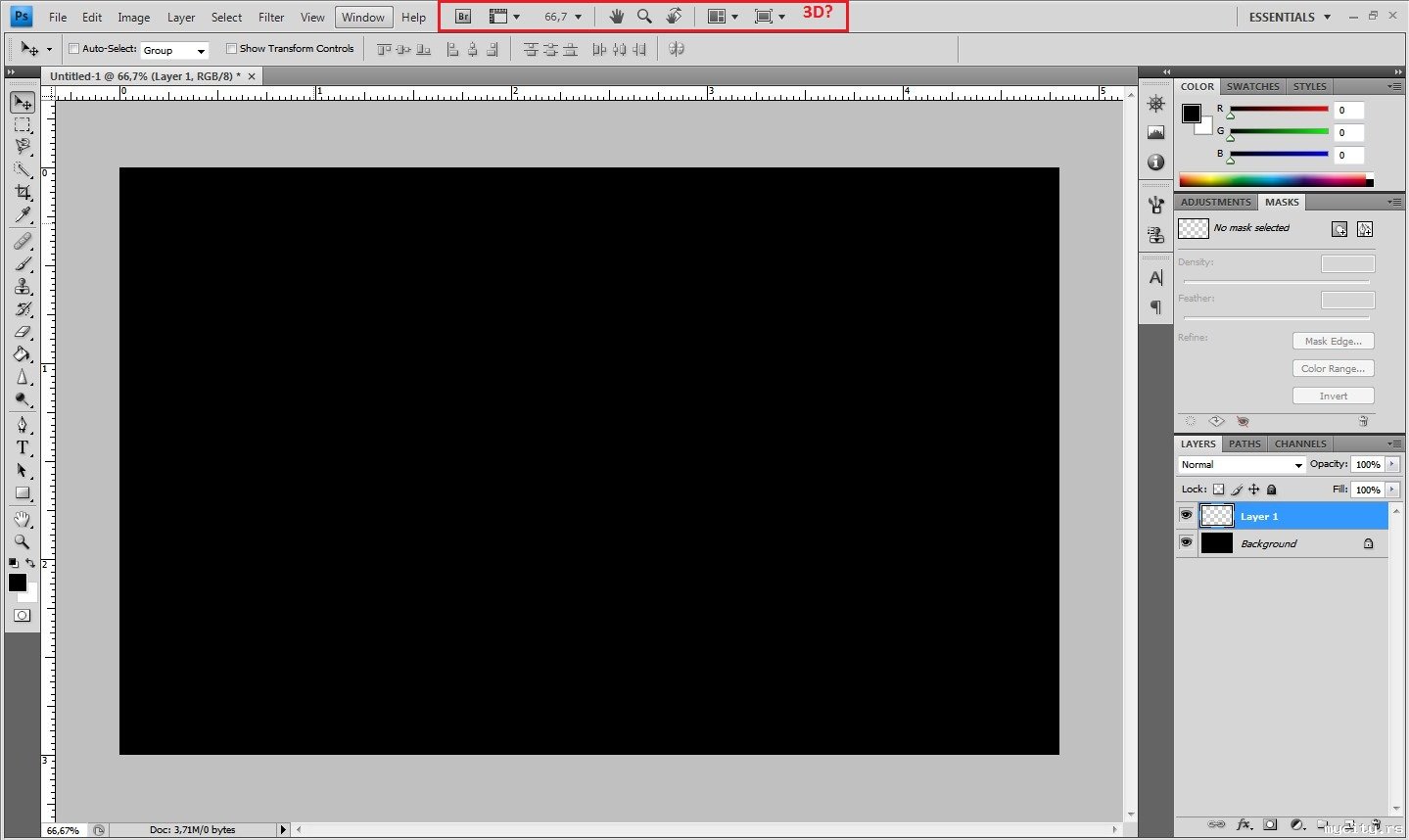Image resolution: width=1409 pixels, height=840 pixels.
Task: Select the Hand tool in the toolbox
Action: [x=23, y=519]
